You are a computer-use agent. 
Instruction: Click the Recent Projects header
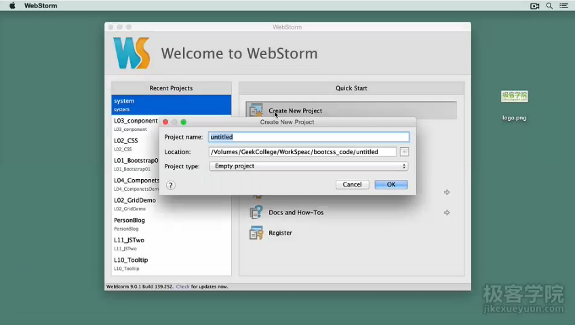coord(172,88)
